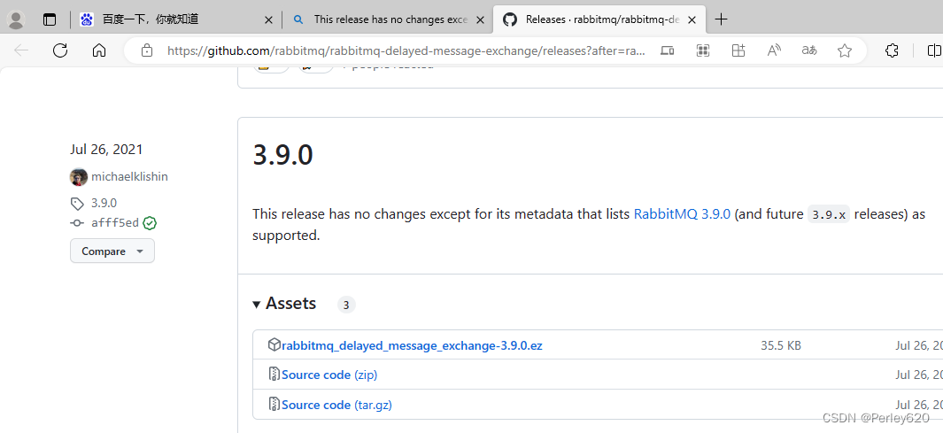Click the tar.gz file icon

click(x=274, y=404)
